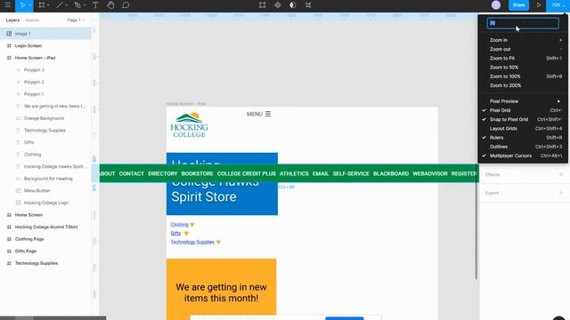Viewport: 570px width, 320px height.
Task: Select the Orange Background layer
Action: tap(45, 118)
